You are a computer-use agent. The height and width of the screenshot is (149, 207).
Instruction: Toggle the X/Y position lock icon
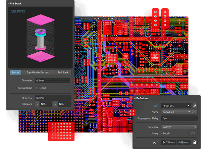pyautogui.click(x=194, y=143)
